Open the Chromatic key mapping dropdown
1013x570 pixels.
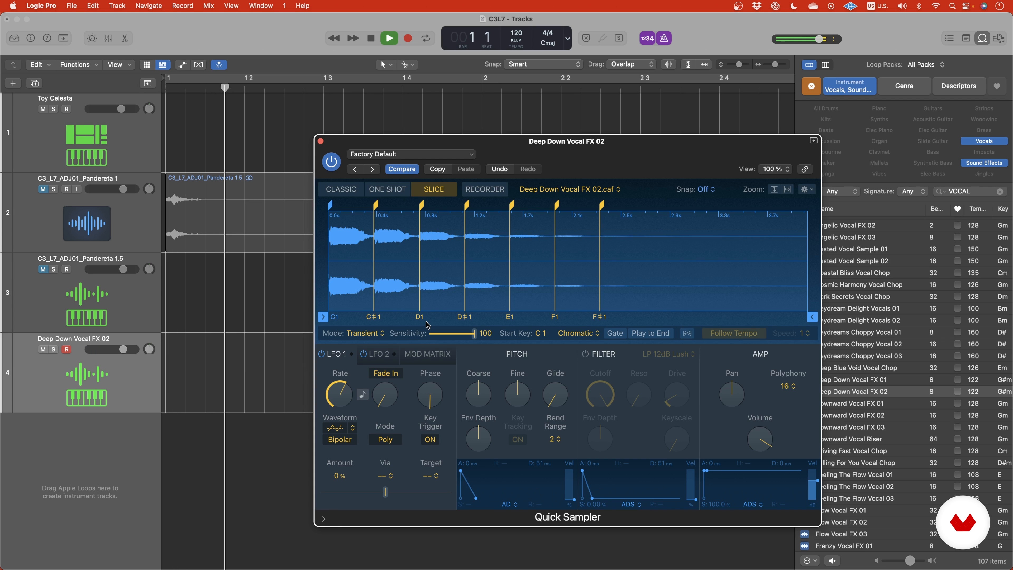pos(579,334)
